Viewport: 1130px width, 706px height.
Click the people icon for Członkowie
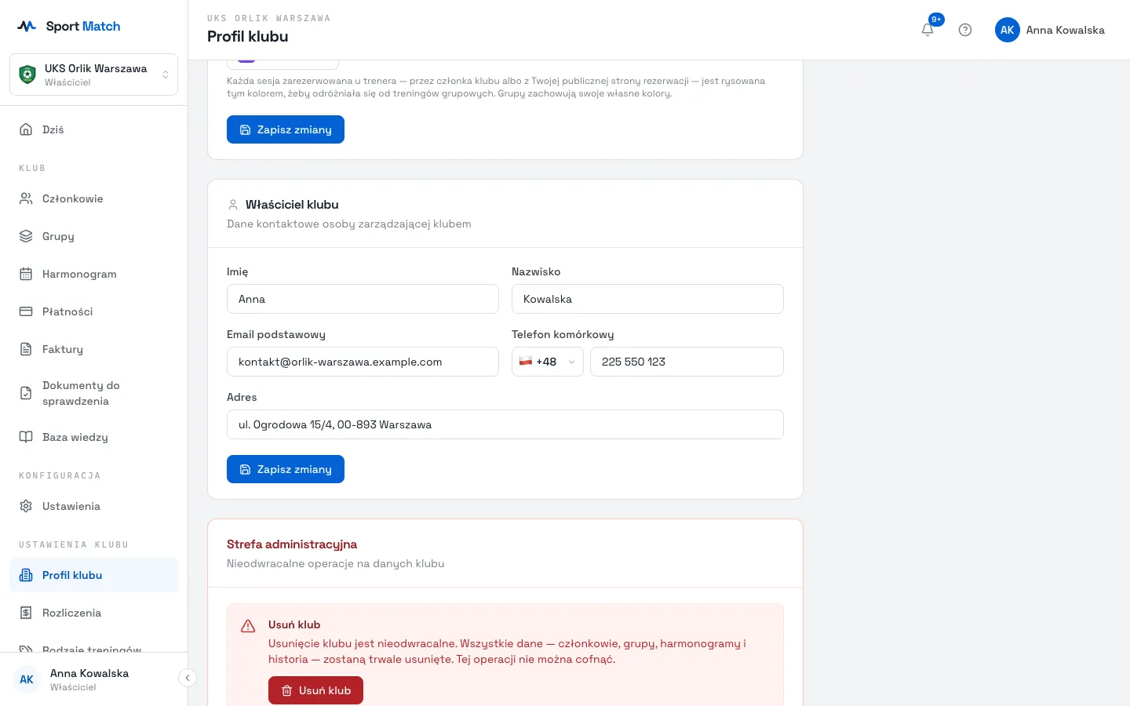[x=26, y=198]
